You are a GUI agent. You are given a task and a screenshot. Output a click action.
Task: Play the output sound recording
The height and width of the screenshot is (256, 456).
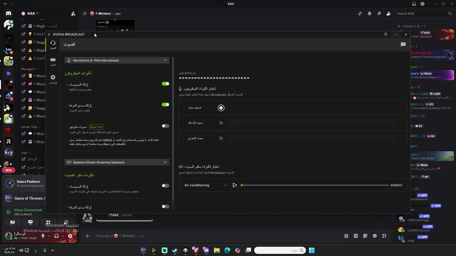click(x=221, y=138)
